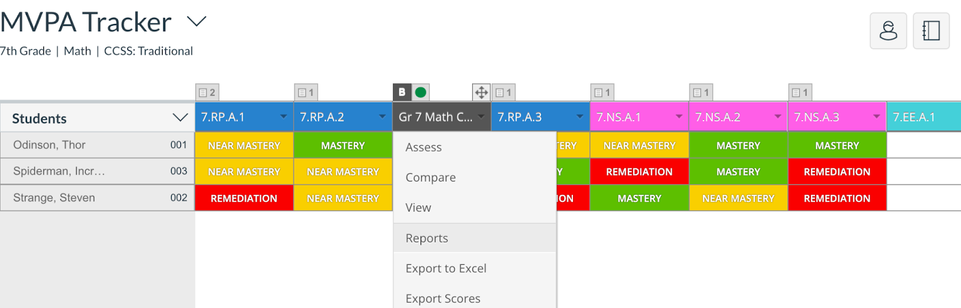Open the 7.RP.A.1 column dropdown arrow
Screen dimensions: 961x308
pos(283,117)
